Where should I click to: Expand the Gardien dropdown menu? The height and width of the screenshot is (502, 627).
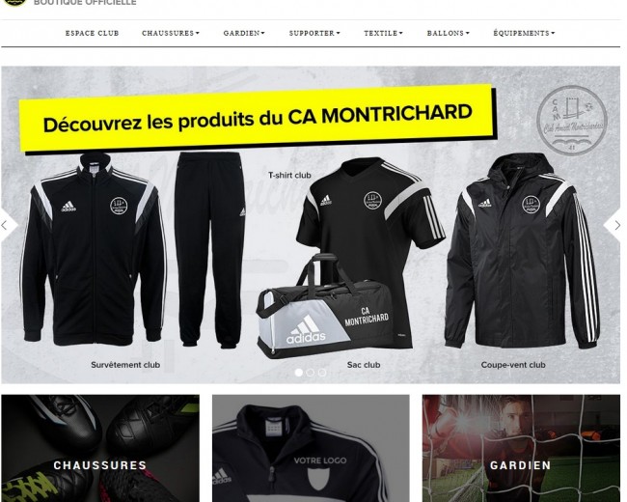[x=244, y=33]
